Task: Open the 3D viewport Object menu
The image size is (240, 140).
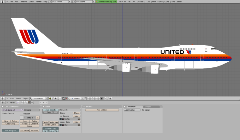Action: click(x=26, y=99)
